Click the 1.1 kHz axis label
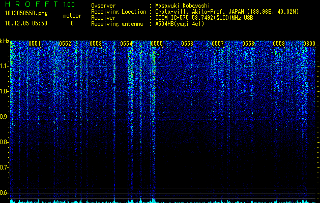 click(x=4, y=66)
